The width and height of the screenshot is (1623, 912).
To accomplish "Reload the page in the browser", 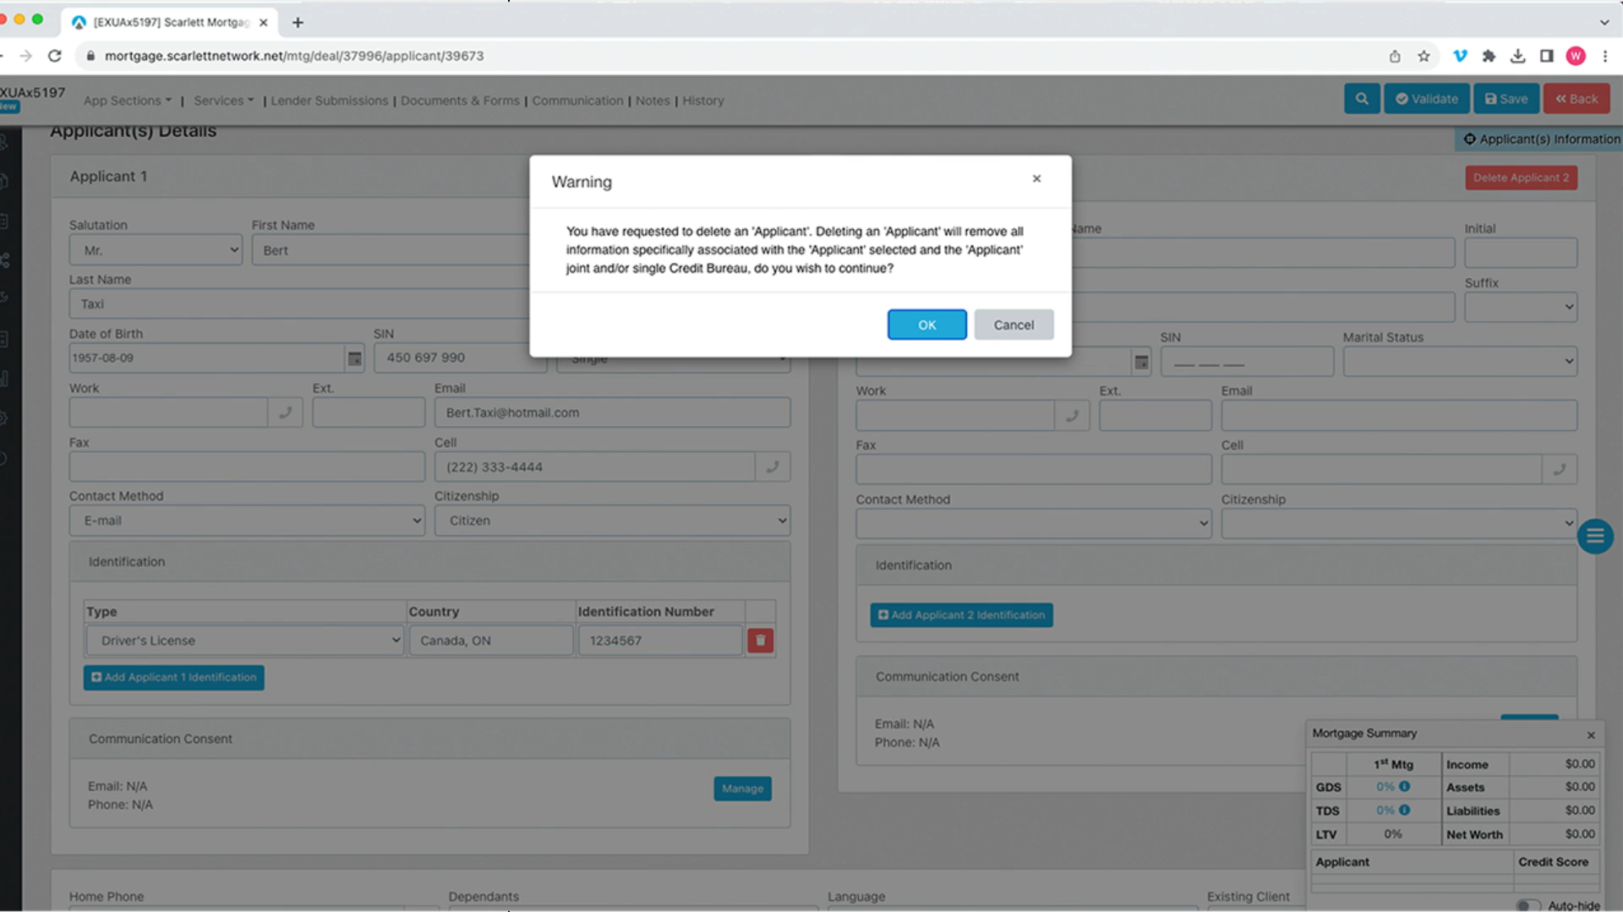I will (55, 56).
